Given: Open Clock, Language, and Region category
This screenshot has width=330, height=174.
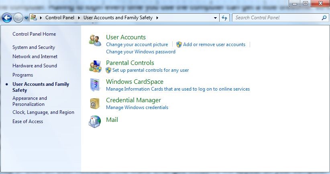Looking at the screenshot, I should pyautogui.click(x=43, y=112).
